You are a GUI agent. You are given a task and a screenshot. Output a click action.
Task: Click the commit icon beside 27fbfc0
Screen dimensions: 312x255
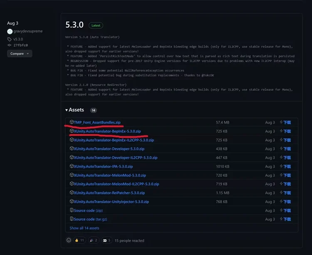10,45
